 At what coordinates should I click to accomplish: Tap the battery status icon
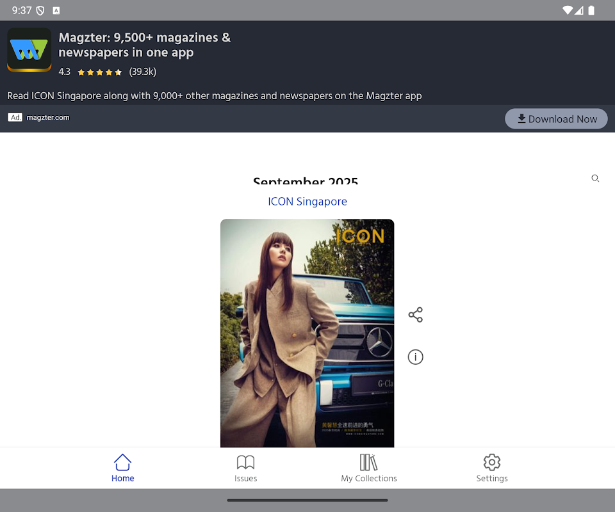tap(591, 10)
